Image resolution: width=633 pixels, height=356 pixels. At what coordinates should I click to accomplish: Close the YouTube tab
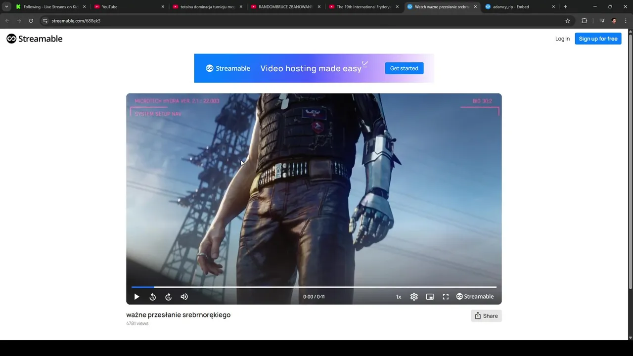(163, 7)
